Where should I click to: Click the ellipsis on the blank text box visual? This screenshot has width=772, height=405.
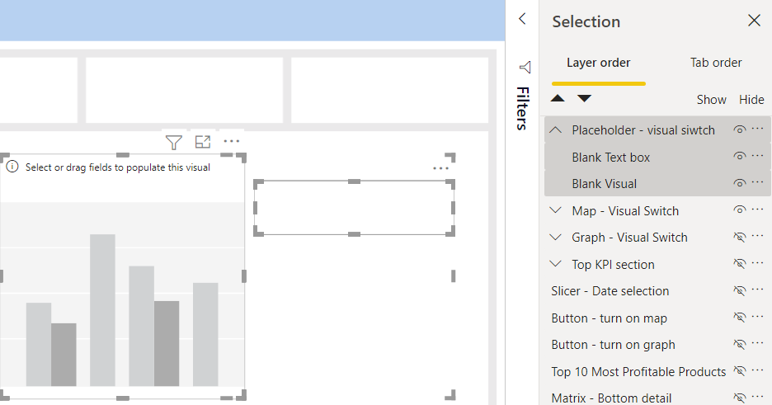pos(440,169)
